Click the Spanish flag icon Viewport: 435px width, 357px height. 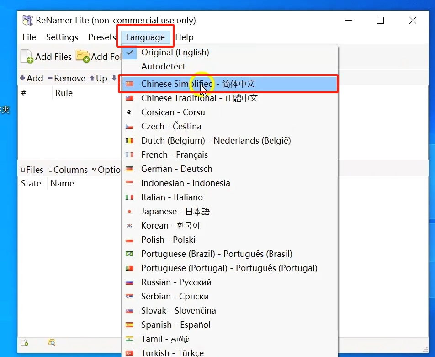tap(129, 325)
